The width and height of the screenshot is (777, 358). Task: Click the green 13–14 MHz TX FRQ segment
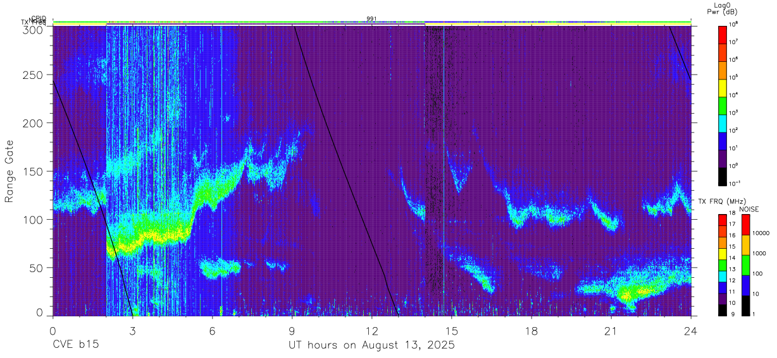tap(723, 264)
